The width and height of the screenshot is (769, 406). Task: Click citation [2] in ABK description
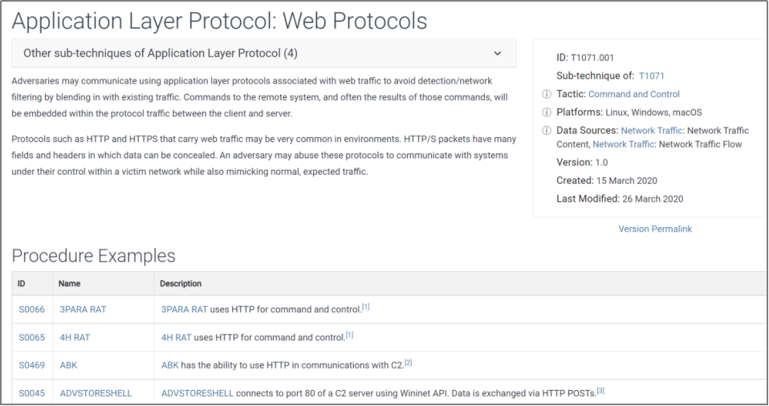point(408,363)
